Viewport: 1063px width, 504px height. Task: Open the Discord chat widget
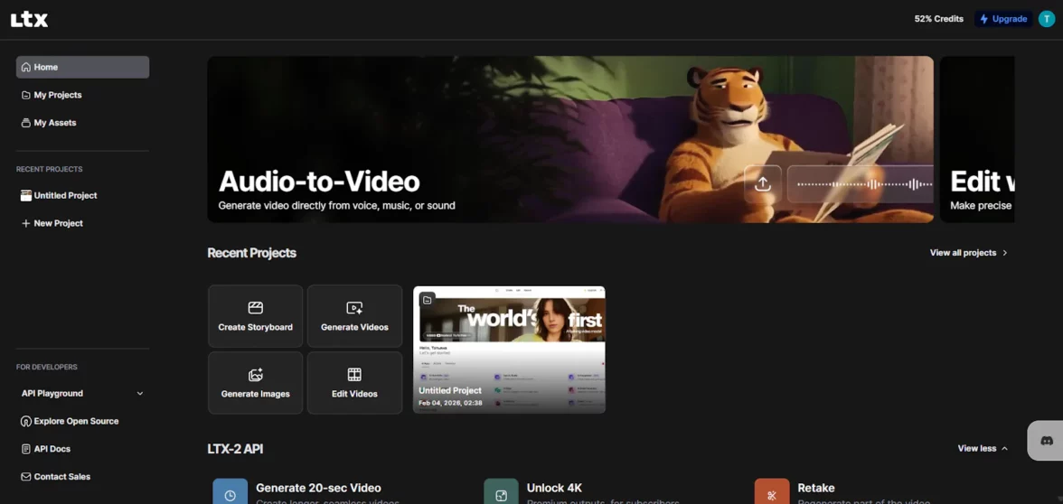click(x=1046, y=441)
